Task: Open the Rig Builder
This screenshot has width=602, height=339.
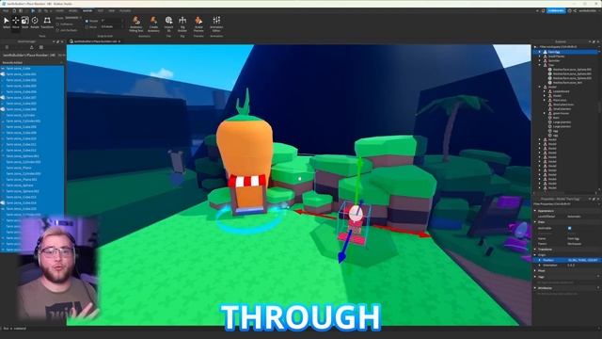Action: 182,24
